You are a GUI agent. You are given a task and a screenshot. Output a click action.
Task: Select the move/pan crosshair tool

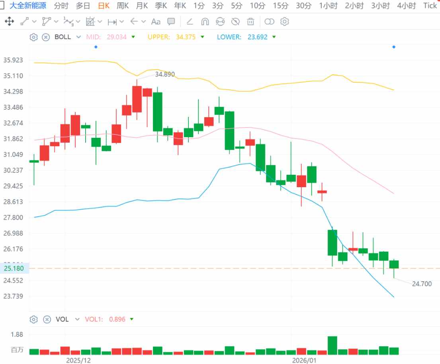9,21
